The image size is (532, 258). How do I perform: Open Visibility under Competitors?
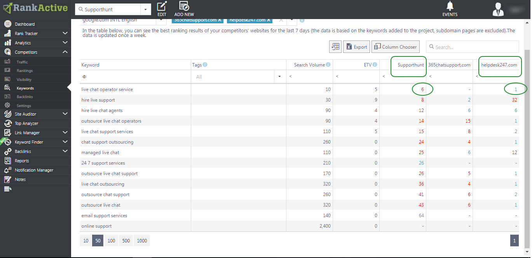tap(24, 80)
